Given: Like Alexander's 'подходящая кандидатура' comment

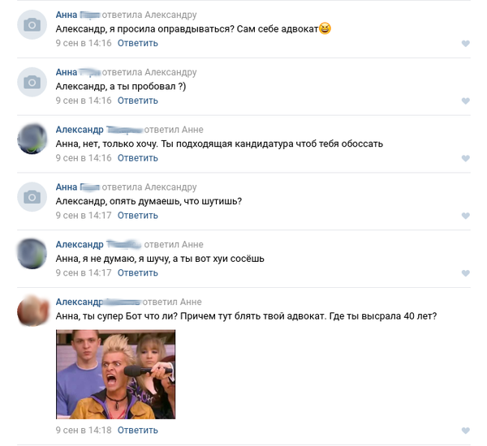Looking at the screenshot, I should tap(465, 158).
